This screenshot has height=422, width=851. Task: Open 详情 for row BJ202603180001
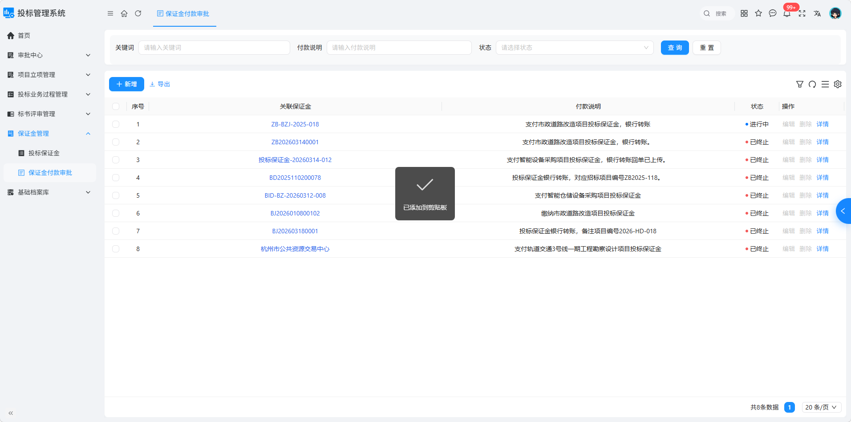(823, 231)
